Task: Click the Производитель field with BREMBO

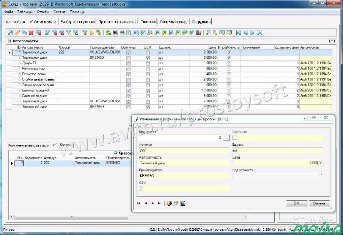Action: [x=184, y=176]
